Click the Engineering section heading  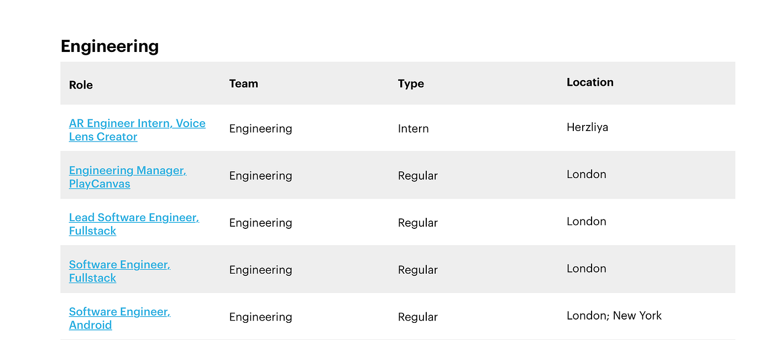point(109,46)
